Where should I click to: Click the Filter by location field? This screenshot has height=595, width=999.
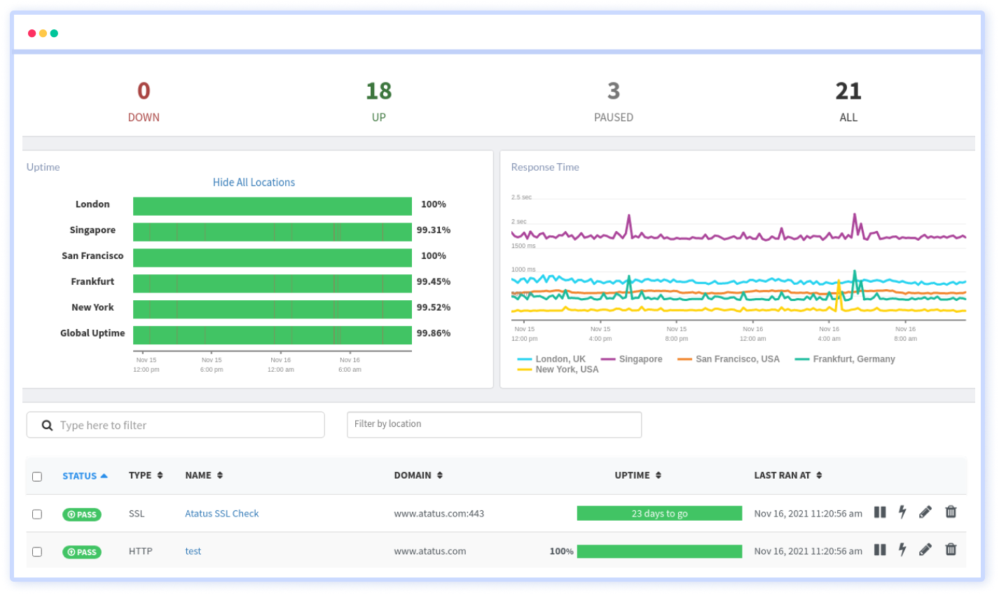494,424
